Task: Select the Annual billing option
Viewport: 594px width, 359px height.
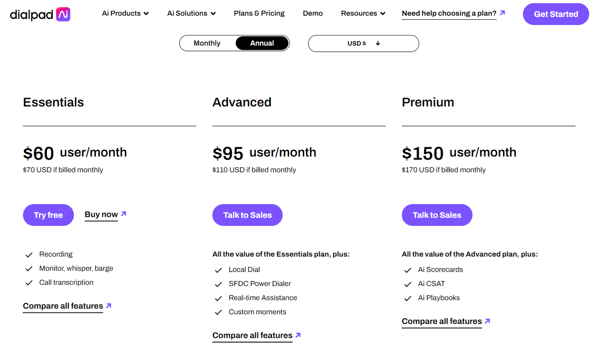Action: pyautogui.click(x=262, y=43)
